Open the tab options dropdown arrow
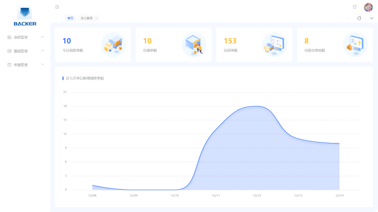The width and height of the screenshot is (378, 212). [371, 18]
